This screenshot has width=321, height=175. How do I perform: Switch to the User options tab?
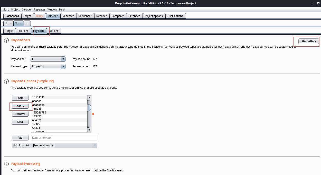175,16
